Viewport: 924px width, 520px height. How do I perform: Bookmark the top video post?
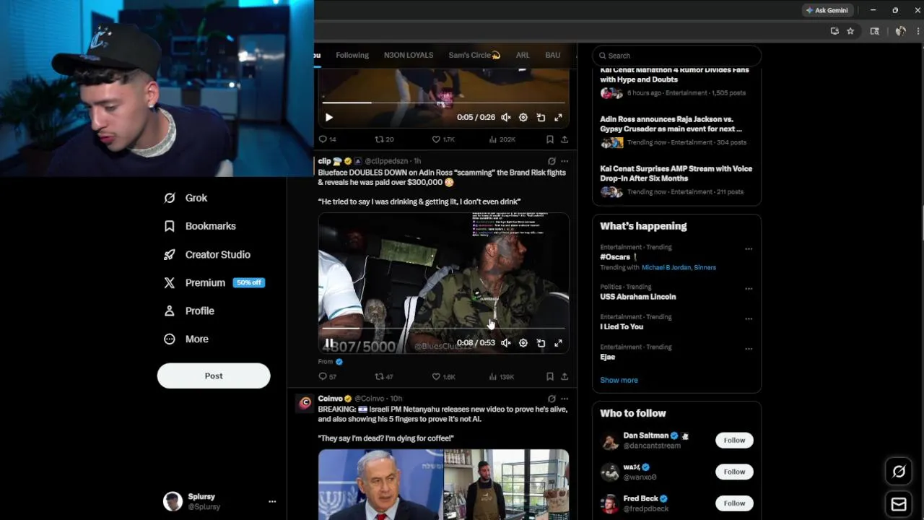click(550, 139)
